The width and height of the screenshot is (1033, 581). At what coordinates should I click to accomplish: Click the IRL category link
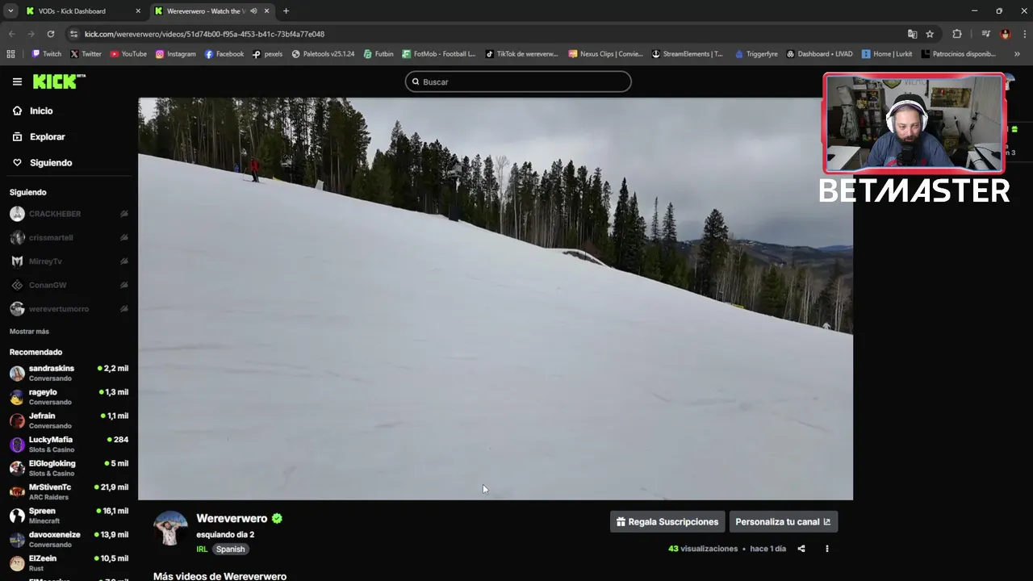point(202,549)
